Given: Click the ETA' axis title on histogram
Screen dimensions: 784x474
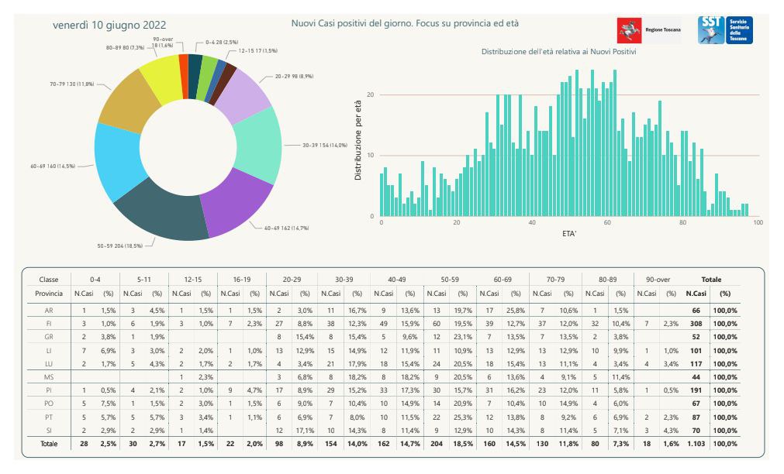Looking at the screenshot, I should click(569, 233).
